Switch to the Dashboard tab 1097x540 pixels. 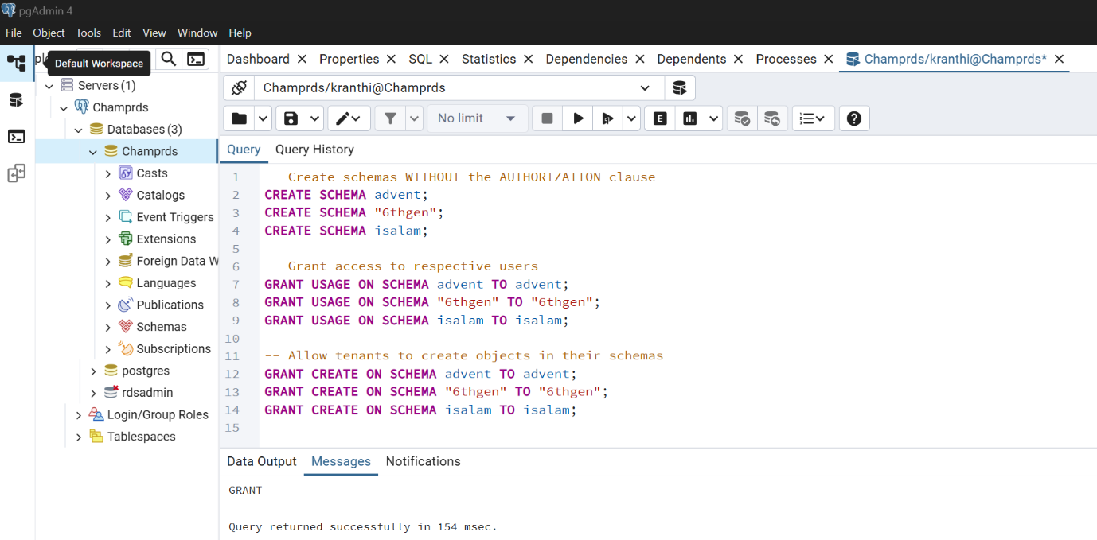coord(258,59)
